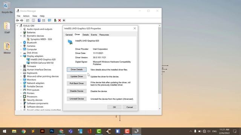The width and height of the screenshot is (241, 135).
Task: Click the Intel UHD Graphics 620 device icon in dialog
Action: [70, 42]
